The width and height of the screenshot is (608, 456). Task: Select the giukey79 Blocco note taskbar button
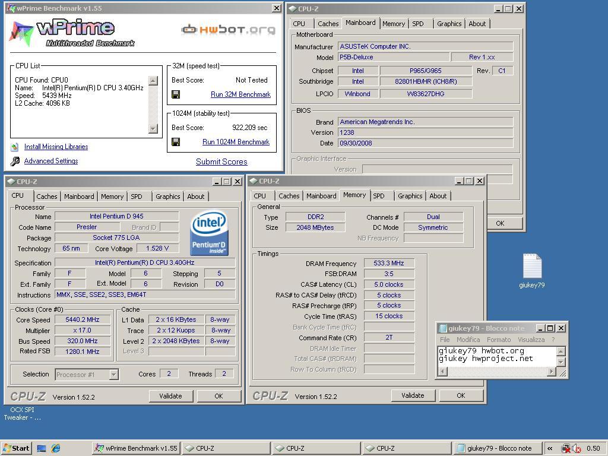pyautogui.click(x=498, y=448)
